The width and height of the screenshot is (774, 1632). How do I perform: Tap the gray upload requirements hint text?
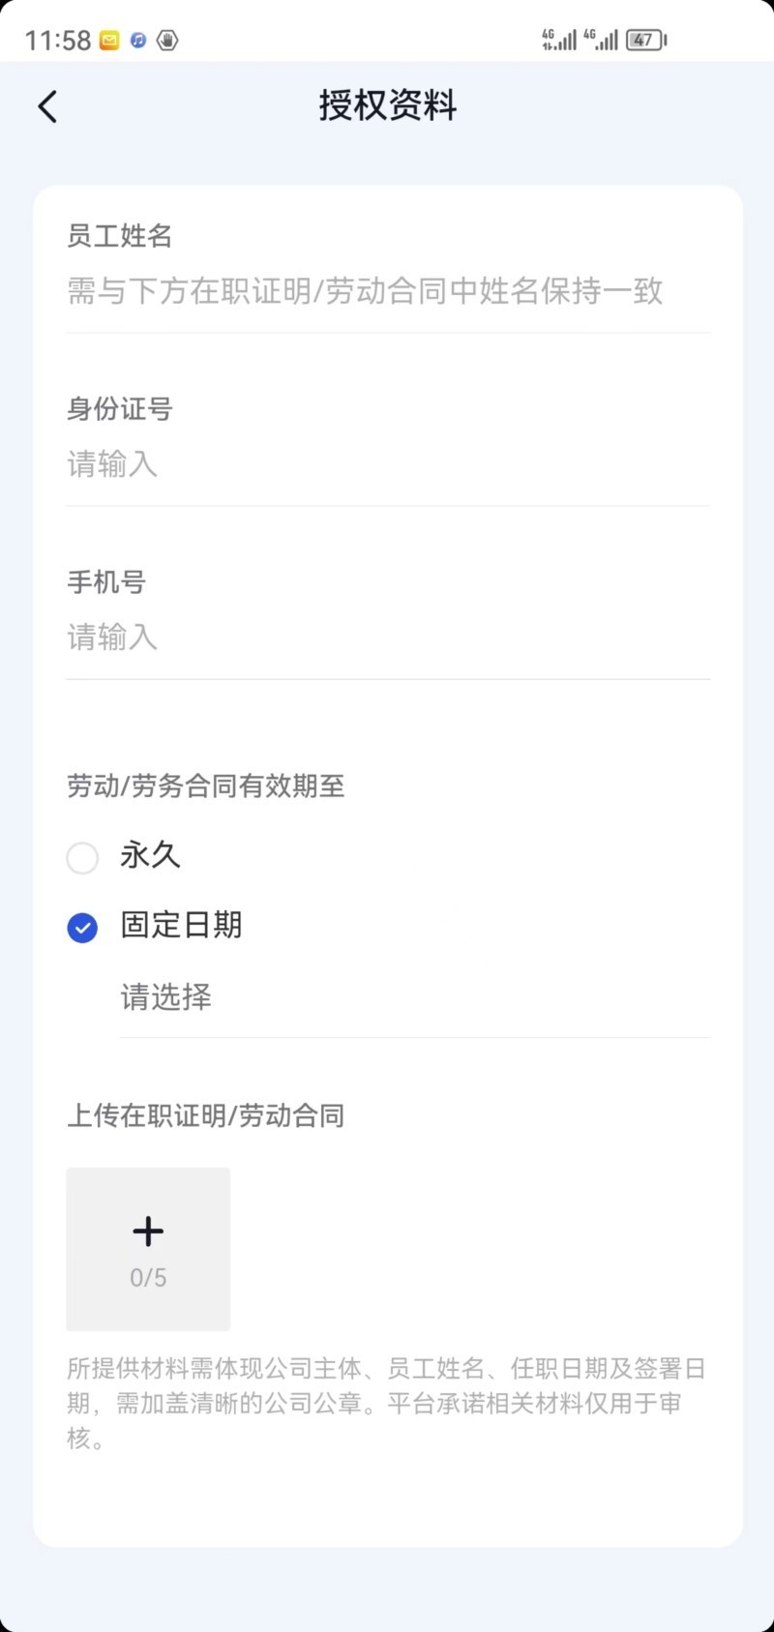(x=385, y=1403)
